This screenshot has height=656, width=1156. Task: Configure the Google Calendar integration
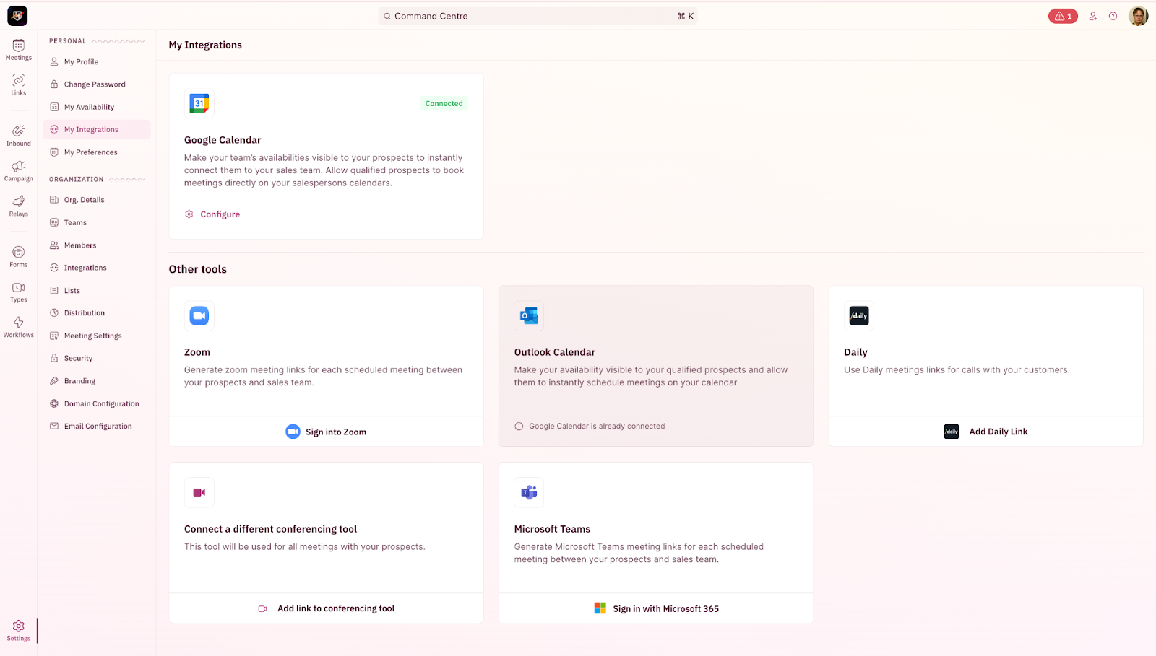point(220,214)
